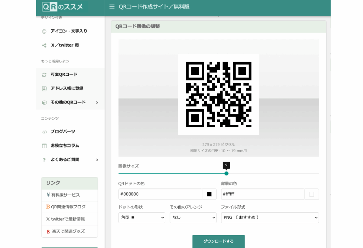The width and height of the screenshot is (363, 248).
Task: Click the contact card icon beside アドレス帳に登録
Action: 44,89
